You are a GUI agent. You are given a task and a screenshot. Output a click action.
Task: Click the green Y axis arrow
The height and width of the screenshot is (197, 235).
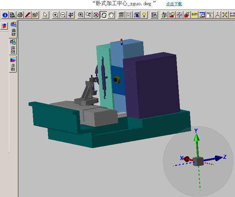pos(196,141)
